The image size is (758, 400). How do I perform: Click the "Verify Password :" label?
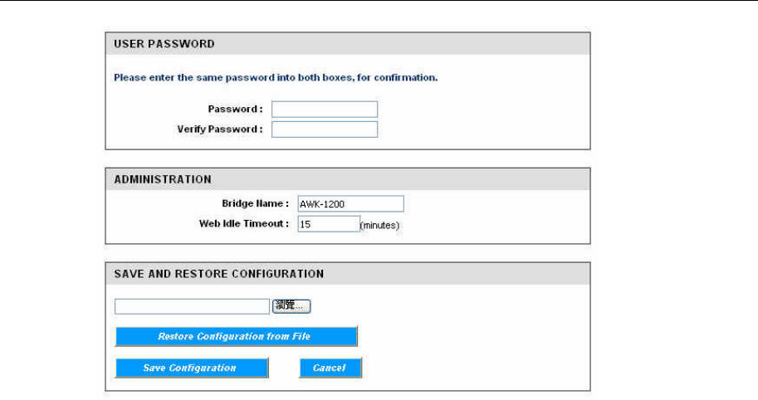[220, 129]
